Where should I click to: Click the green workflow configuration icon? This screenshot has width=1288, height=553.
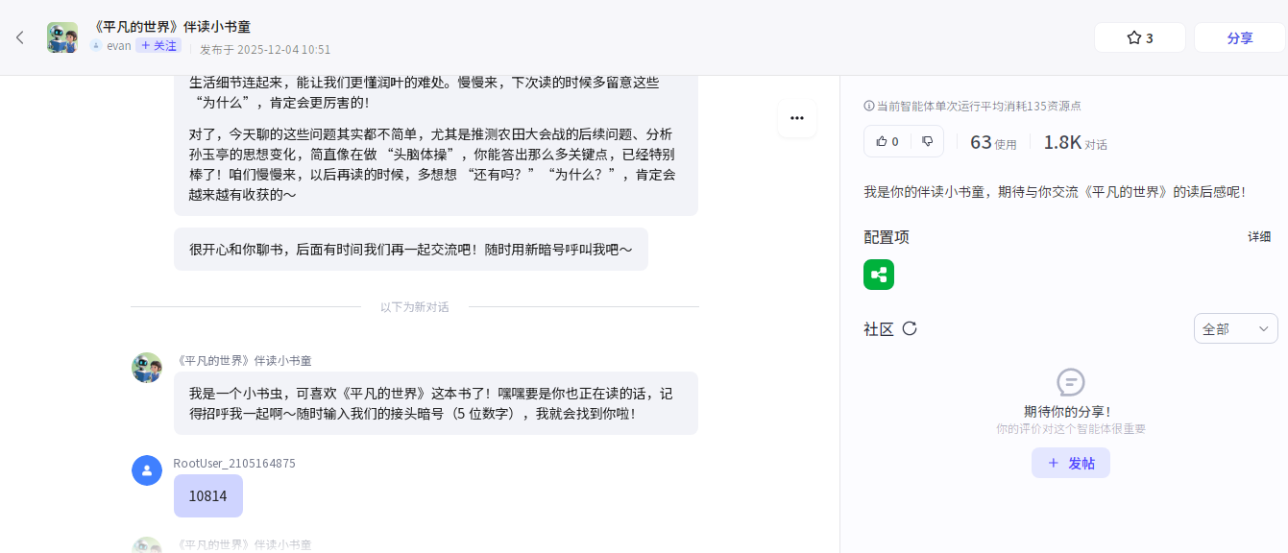879,275
